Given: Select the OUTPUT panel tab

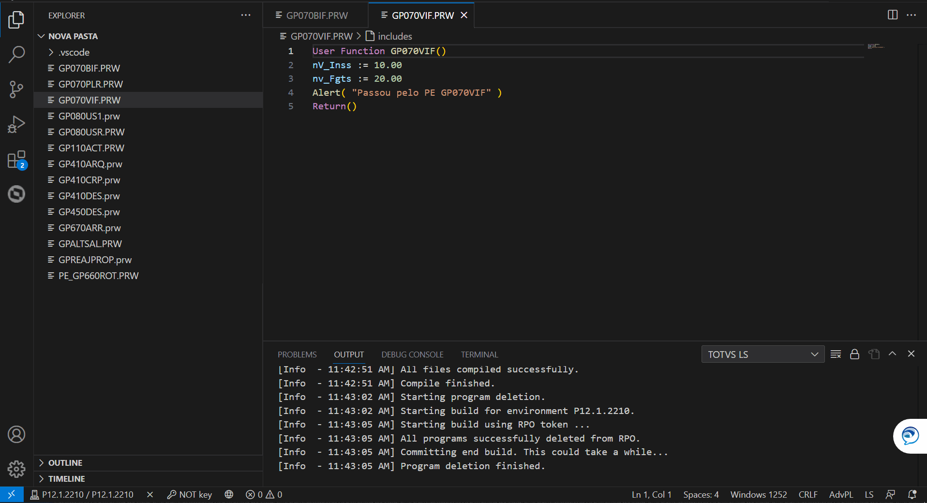Looking at the screenshot, I should tap(349, 355).
